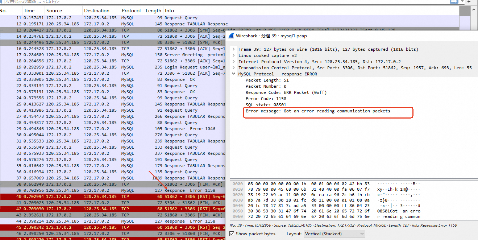This screenshot has width=478, height=240.
Task: Click the blue apply-filter arrow icon
Action: (x=454, y=1)
